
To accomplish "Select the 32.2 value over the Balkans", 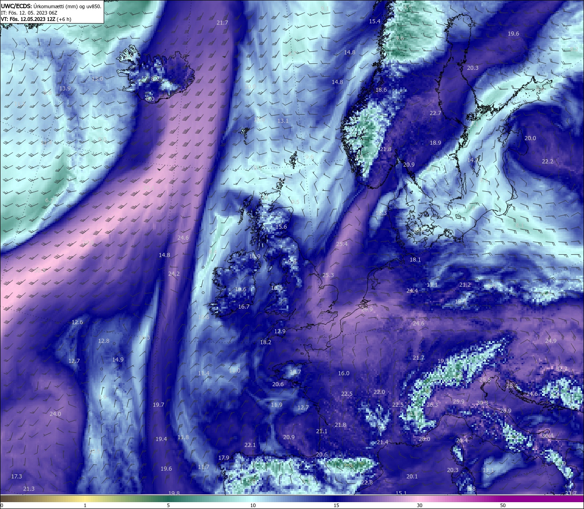I will tap(562, 369).
